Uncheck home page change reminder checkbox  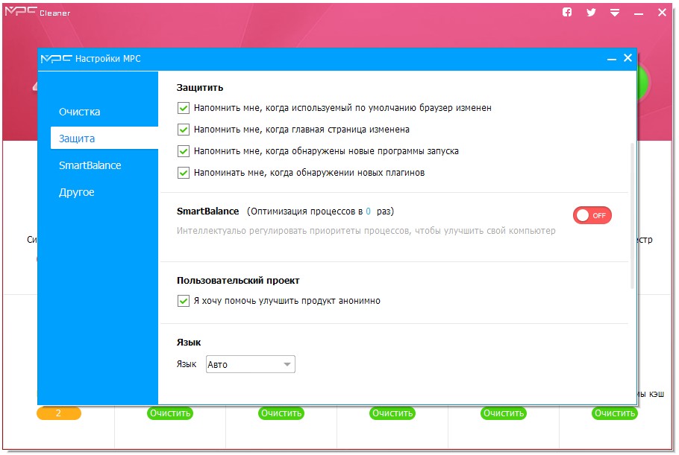(x=183, y=130)
